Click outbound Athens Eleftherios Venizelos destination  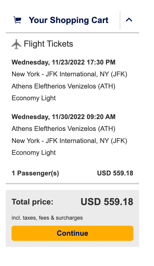[x=63, y=86]
